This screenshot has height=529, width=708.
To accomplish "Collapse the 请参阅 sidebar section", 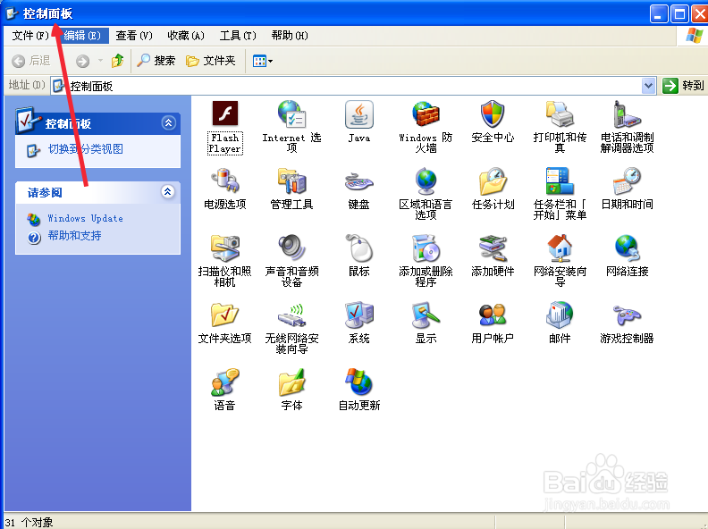I will coord(167,192).
